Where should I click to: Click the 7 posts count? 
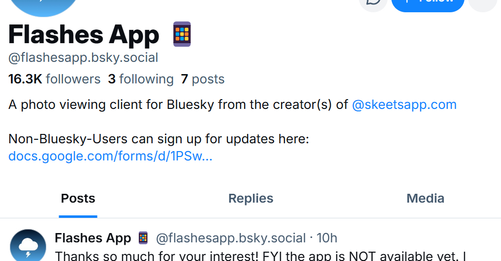203,79
